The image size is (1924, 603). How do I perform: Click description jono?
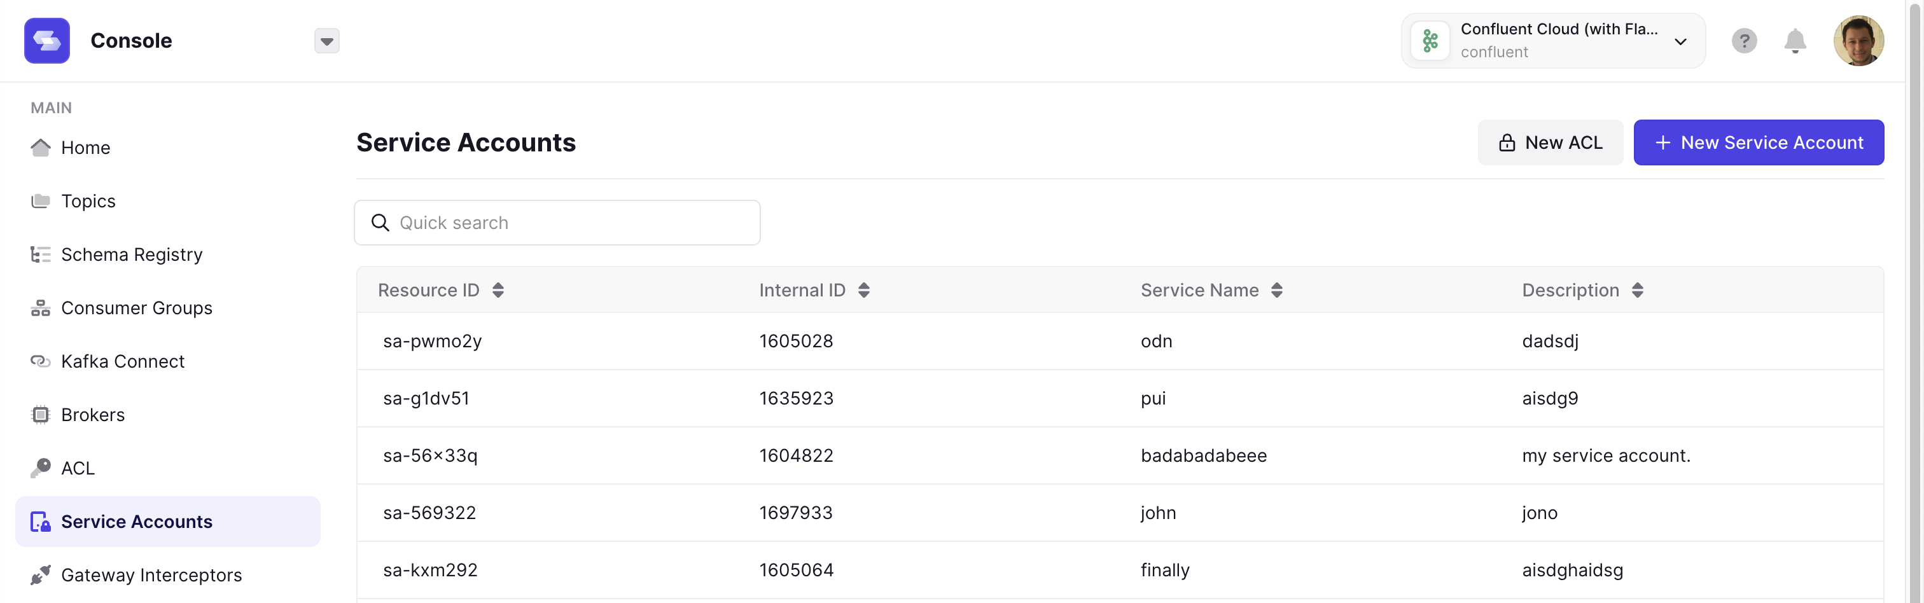click(x=1539, y=513)
